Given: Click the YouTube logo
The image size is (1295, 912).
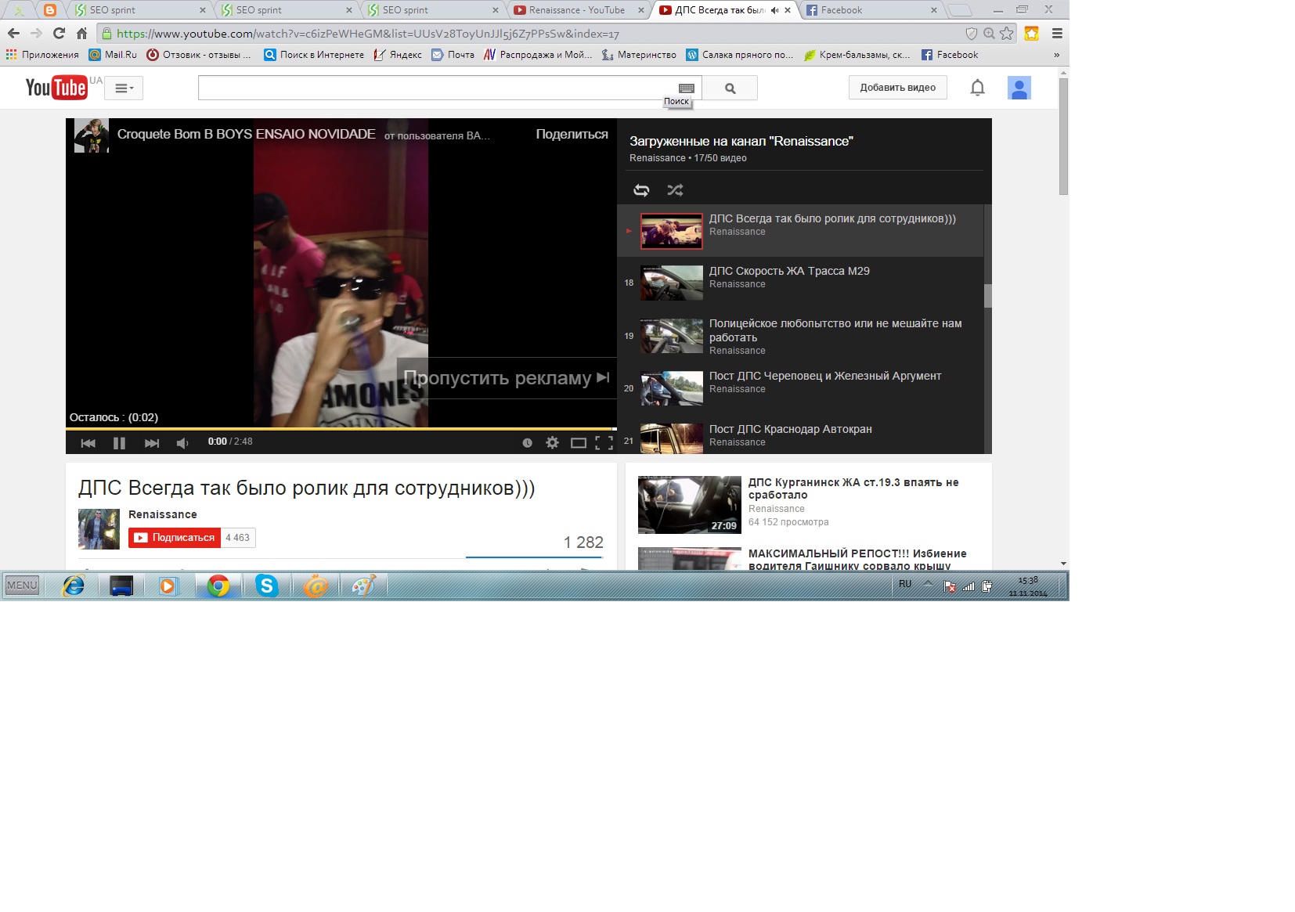Looking at the screenshot, I should [56, 88].
